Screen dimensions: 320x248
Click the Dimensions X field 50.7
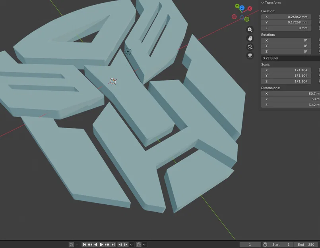[291, 94]
